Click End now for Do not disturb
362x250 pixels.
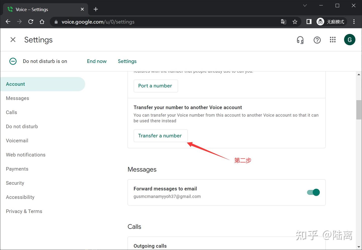tap(97, 61)
